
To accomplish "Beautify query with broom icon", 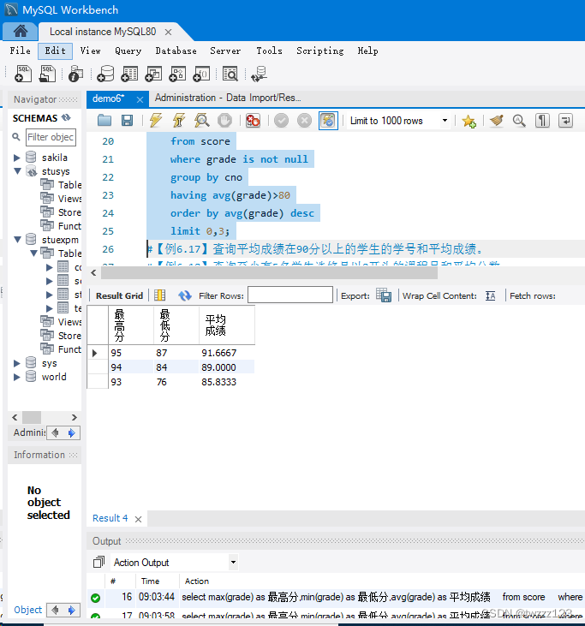I will point(497,120).
